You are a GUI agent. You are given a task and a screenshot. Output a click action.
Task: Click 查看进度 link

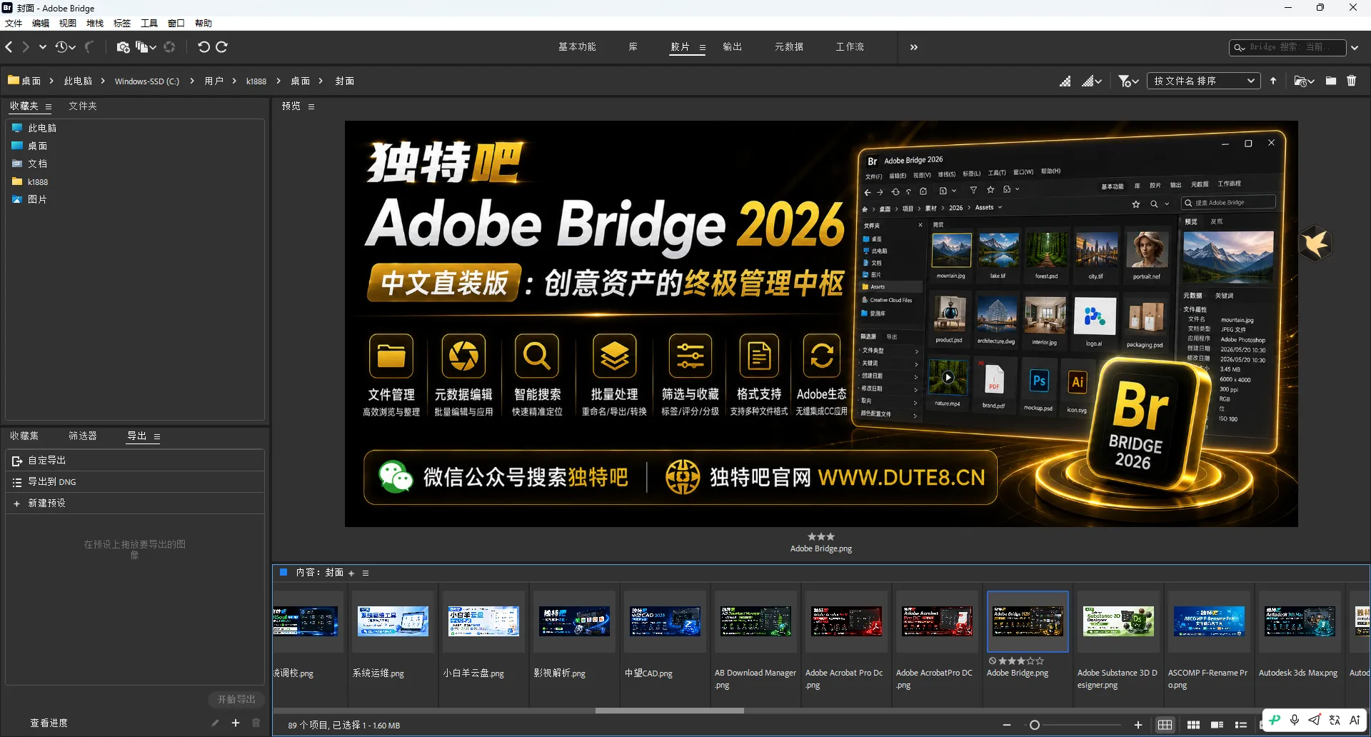49,723
